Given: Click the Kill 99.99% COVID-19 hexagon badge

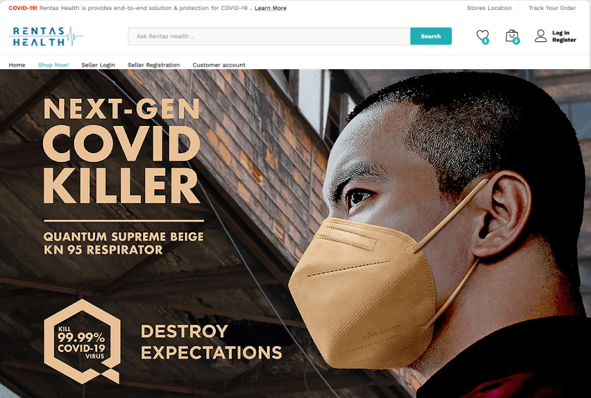Looking at the screenshot, I should click(x=82, y=341).
